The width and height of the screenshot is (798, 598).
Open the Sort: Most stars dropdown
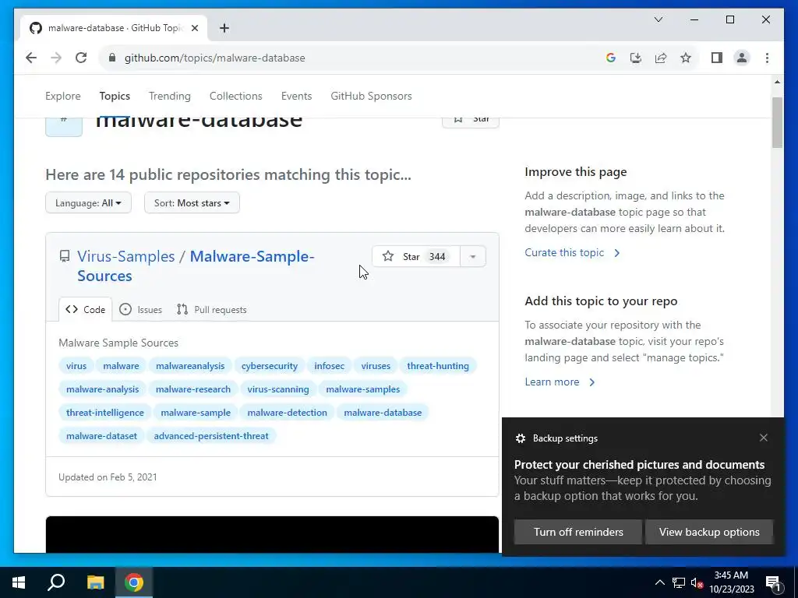pos(192,203)
